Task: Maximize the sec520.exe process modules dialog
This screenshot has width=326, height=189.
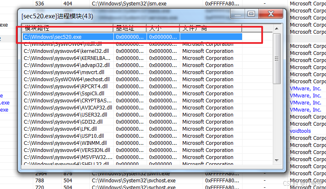Action: [x=251, y=14]
